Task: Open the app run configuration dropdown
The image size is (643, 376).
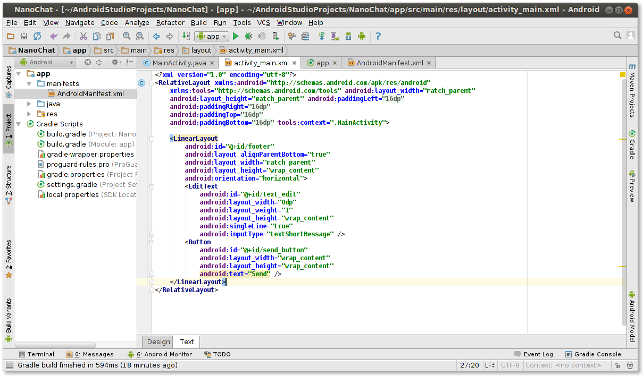Action: click(212, 36)
